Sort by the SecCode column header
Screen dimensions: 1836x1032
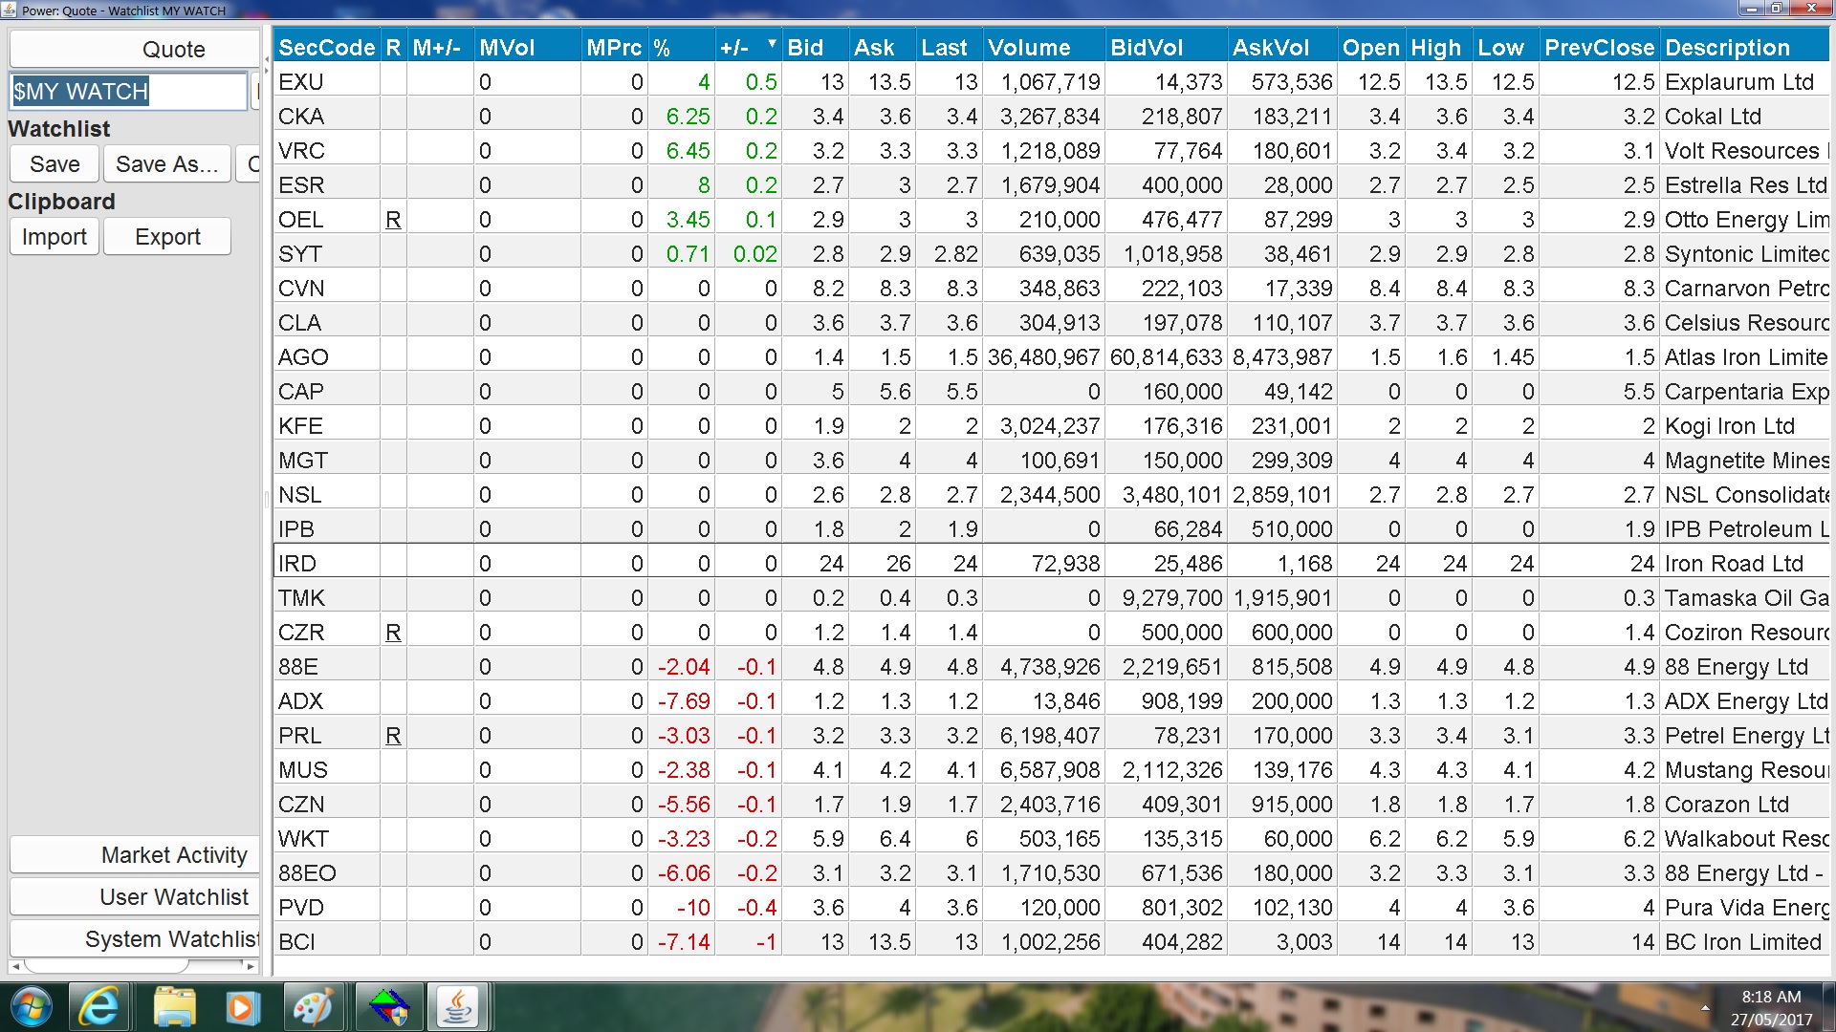[327, 48]
